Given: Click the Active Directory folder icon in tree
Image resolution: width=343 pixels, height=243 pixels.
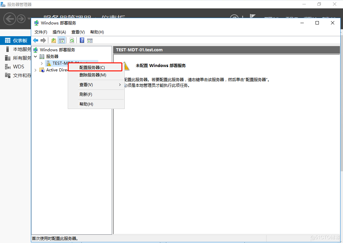Looking at the screenshot, I should pos(42,70).
